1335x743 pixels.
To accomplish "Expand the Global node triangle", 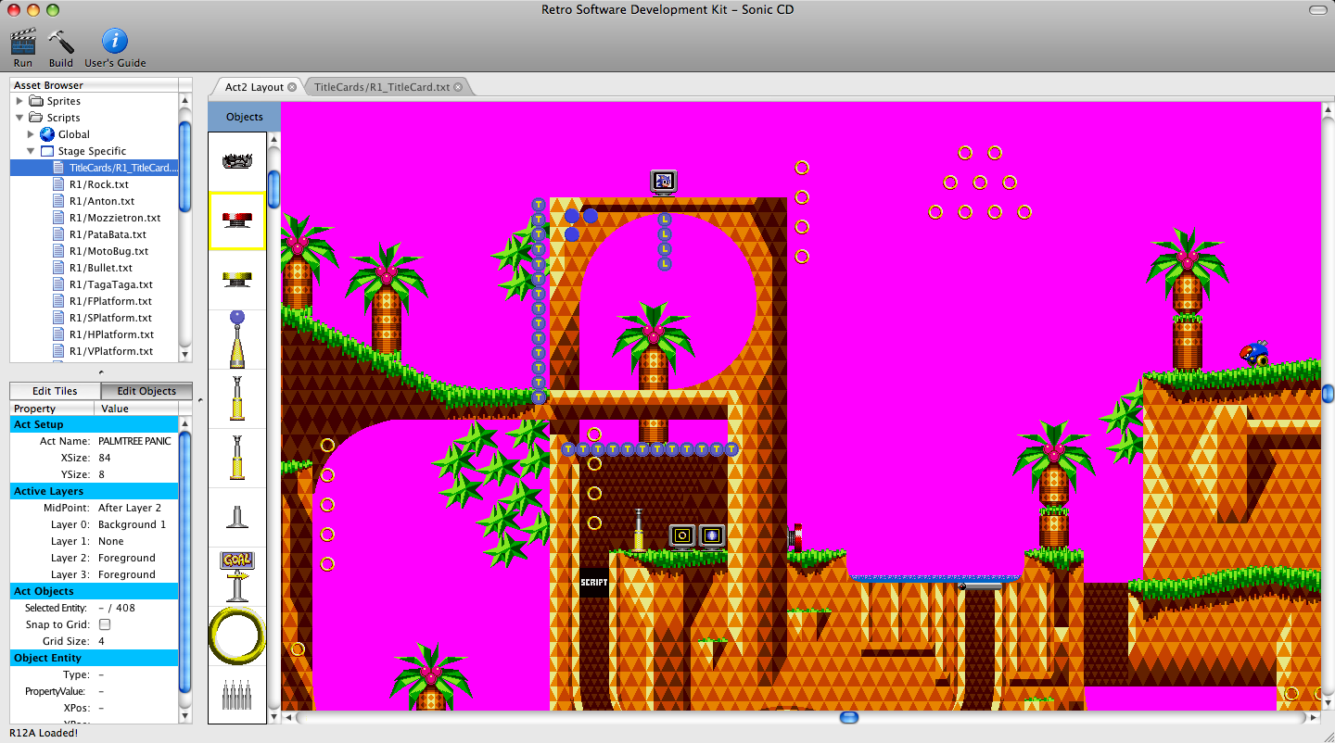I will click(31, 134).
